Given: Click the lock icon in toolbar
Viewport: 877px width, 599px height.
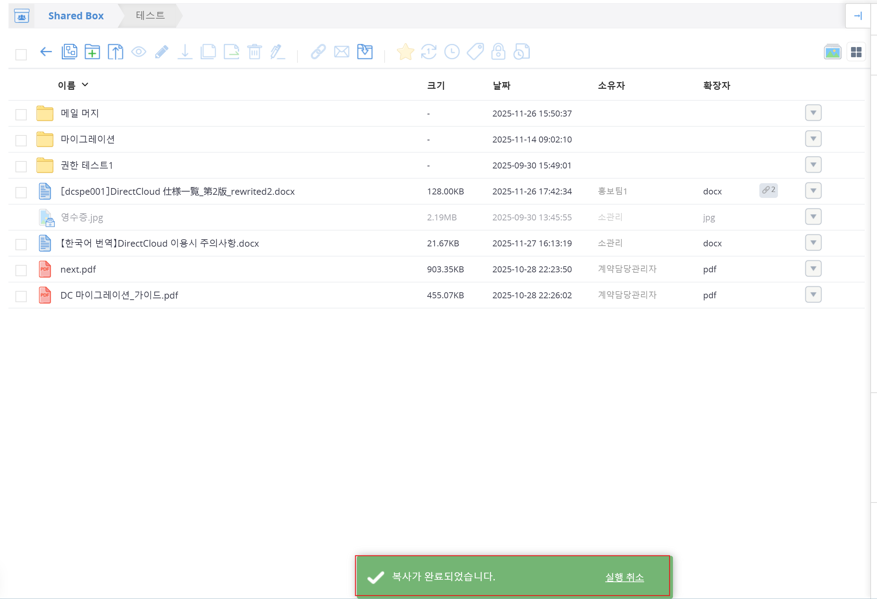Looking at the screenshot, I should point(498,52).
